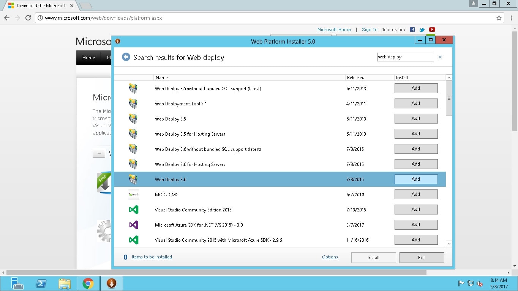Open Microsoft's Twitter page icon
This screenshot has width=518, height=291.
[422, 30]
